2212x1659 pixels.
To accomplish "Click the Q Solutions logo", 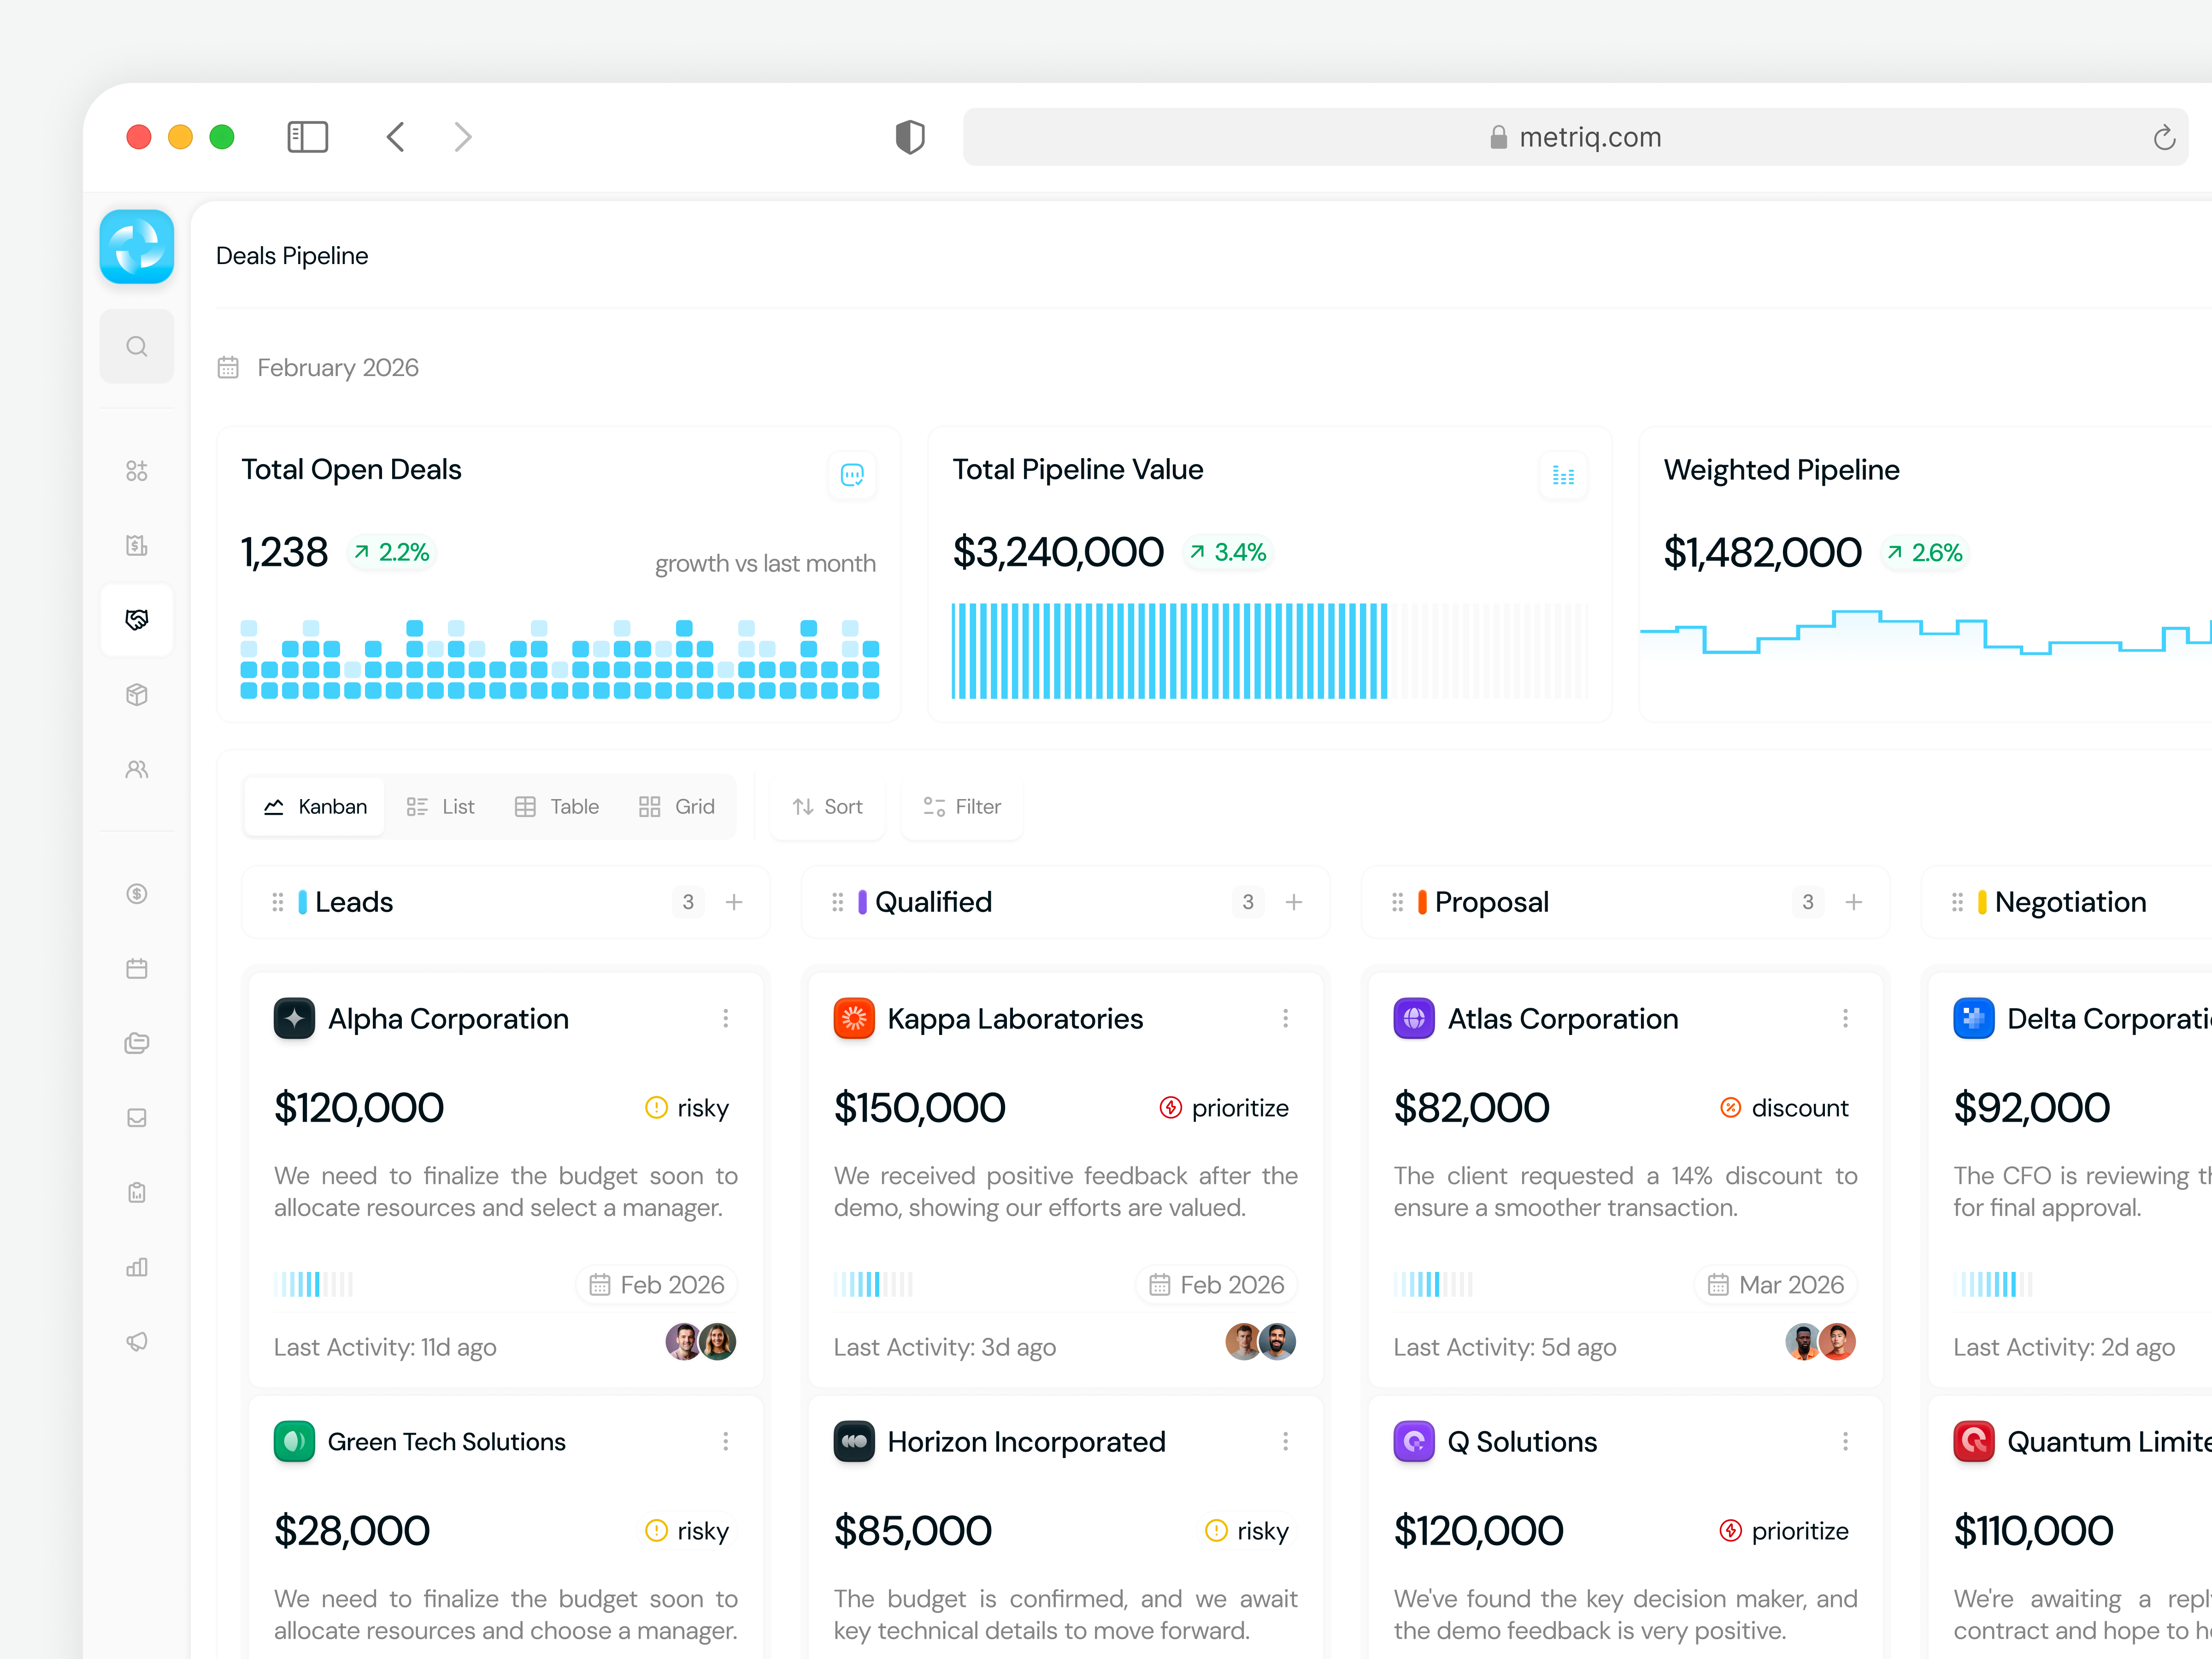I will pyautogui.click(x=1414, y=1441).
